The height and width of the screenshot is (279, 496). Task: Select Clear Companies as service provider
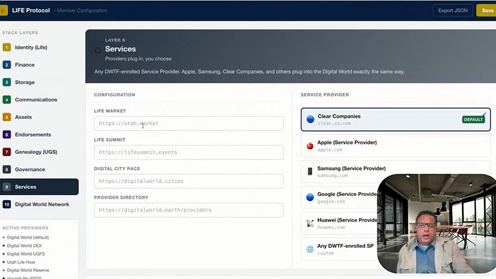(396, 119)
